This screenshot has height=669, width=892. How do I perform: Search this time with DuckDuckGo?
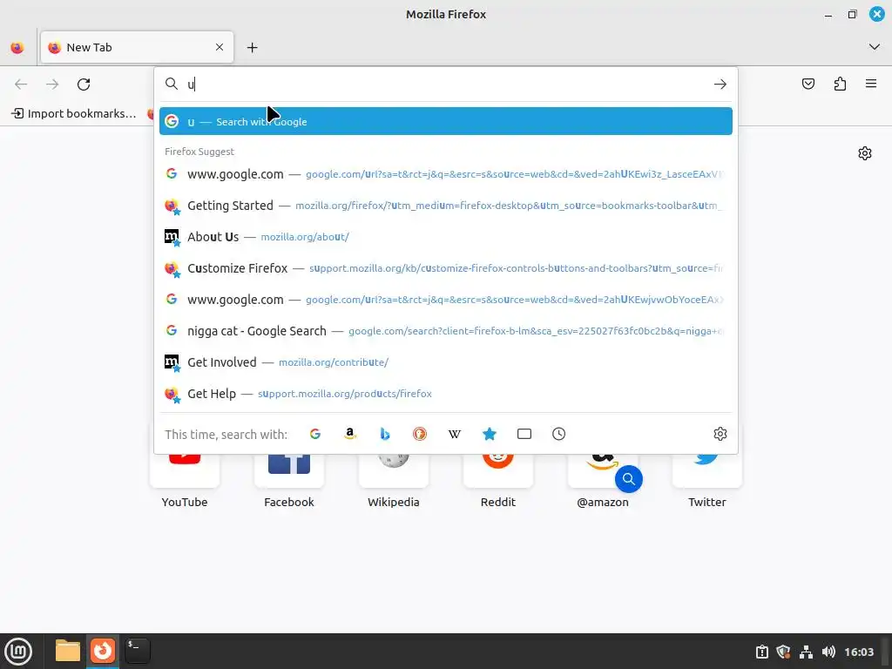tap(420, 434)
